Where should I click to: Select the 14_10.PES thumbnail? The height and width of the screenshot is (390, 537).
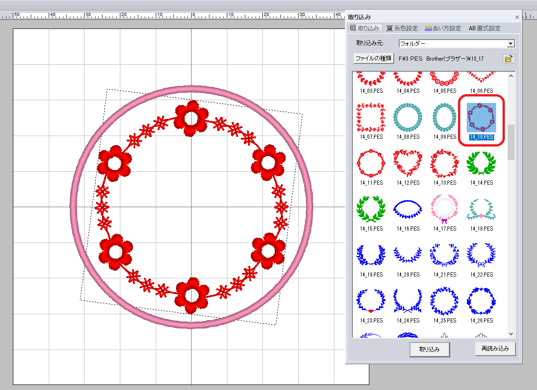tap(481, 118)
